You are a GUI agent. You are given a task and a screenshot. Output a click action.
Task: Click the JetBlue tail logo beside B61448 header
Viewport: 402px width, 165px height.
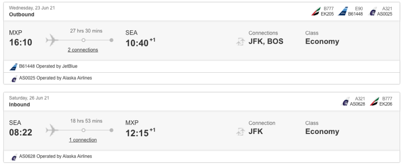[343, 11]
